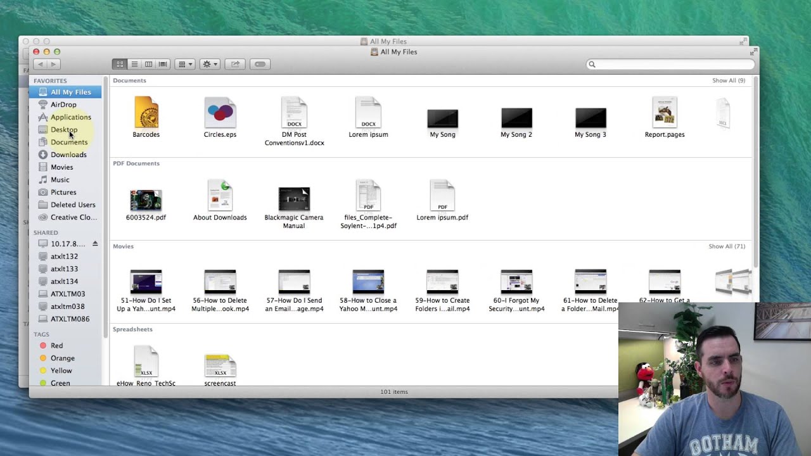Select movie 57-How Do I Send
The image size is (811, 456).
coord(294,282)
